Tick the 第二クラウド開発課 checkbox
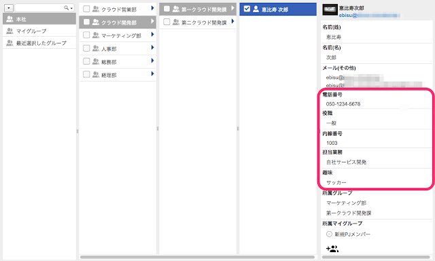The height and width of the screenshot is (261, 435). (167, 22)
